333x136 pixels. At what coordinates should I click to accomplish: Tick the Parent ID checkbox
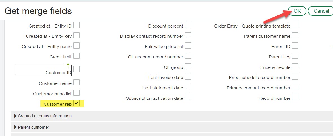(295, 46)
